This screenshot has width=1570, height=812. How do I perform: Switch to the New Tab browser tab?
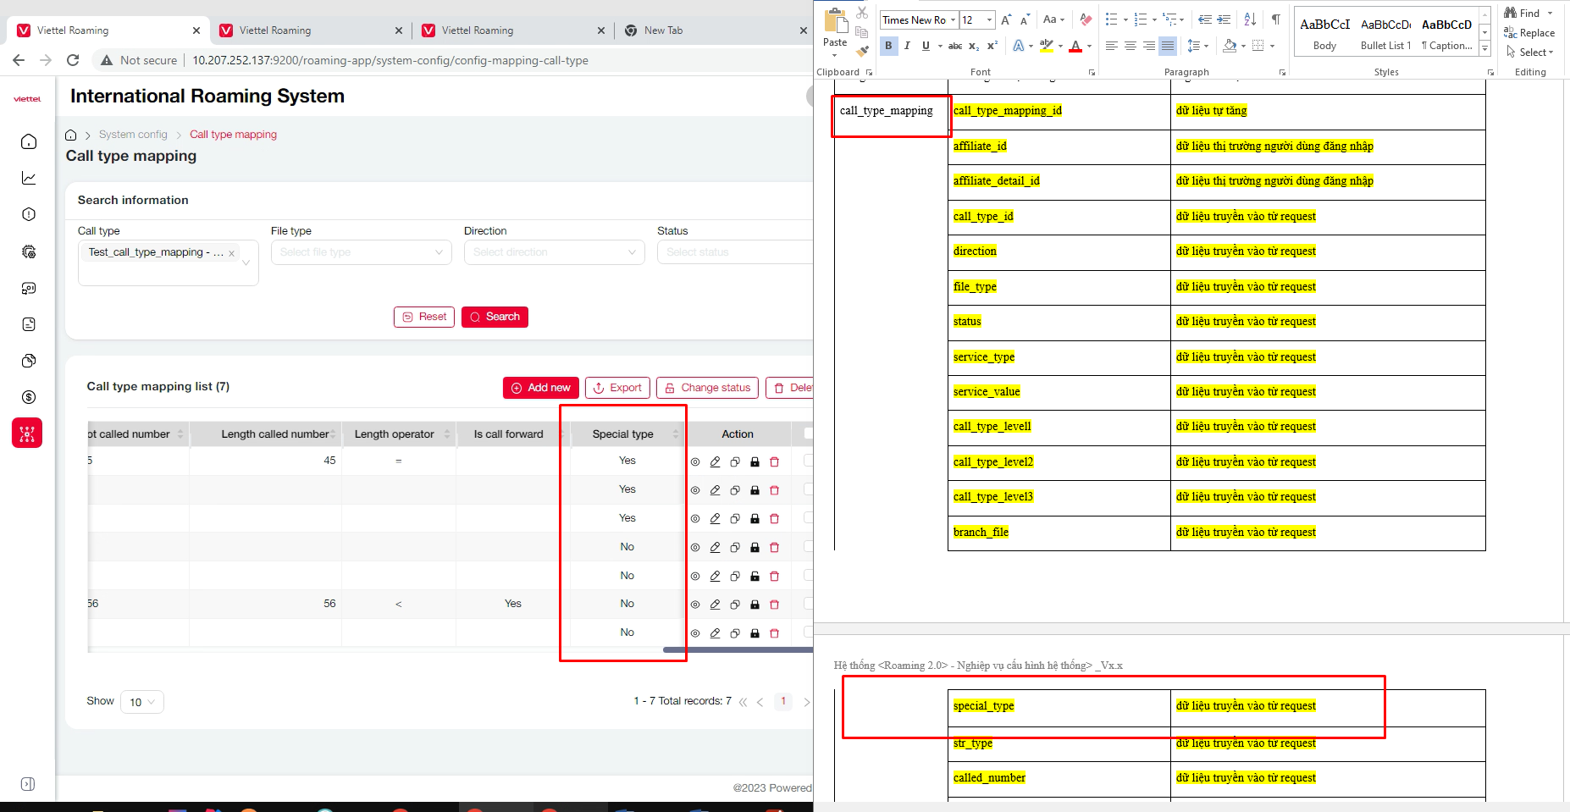coord(663,30)
